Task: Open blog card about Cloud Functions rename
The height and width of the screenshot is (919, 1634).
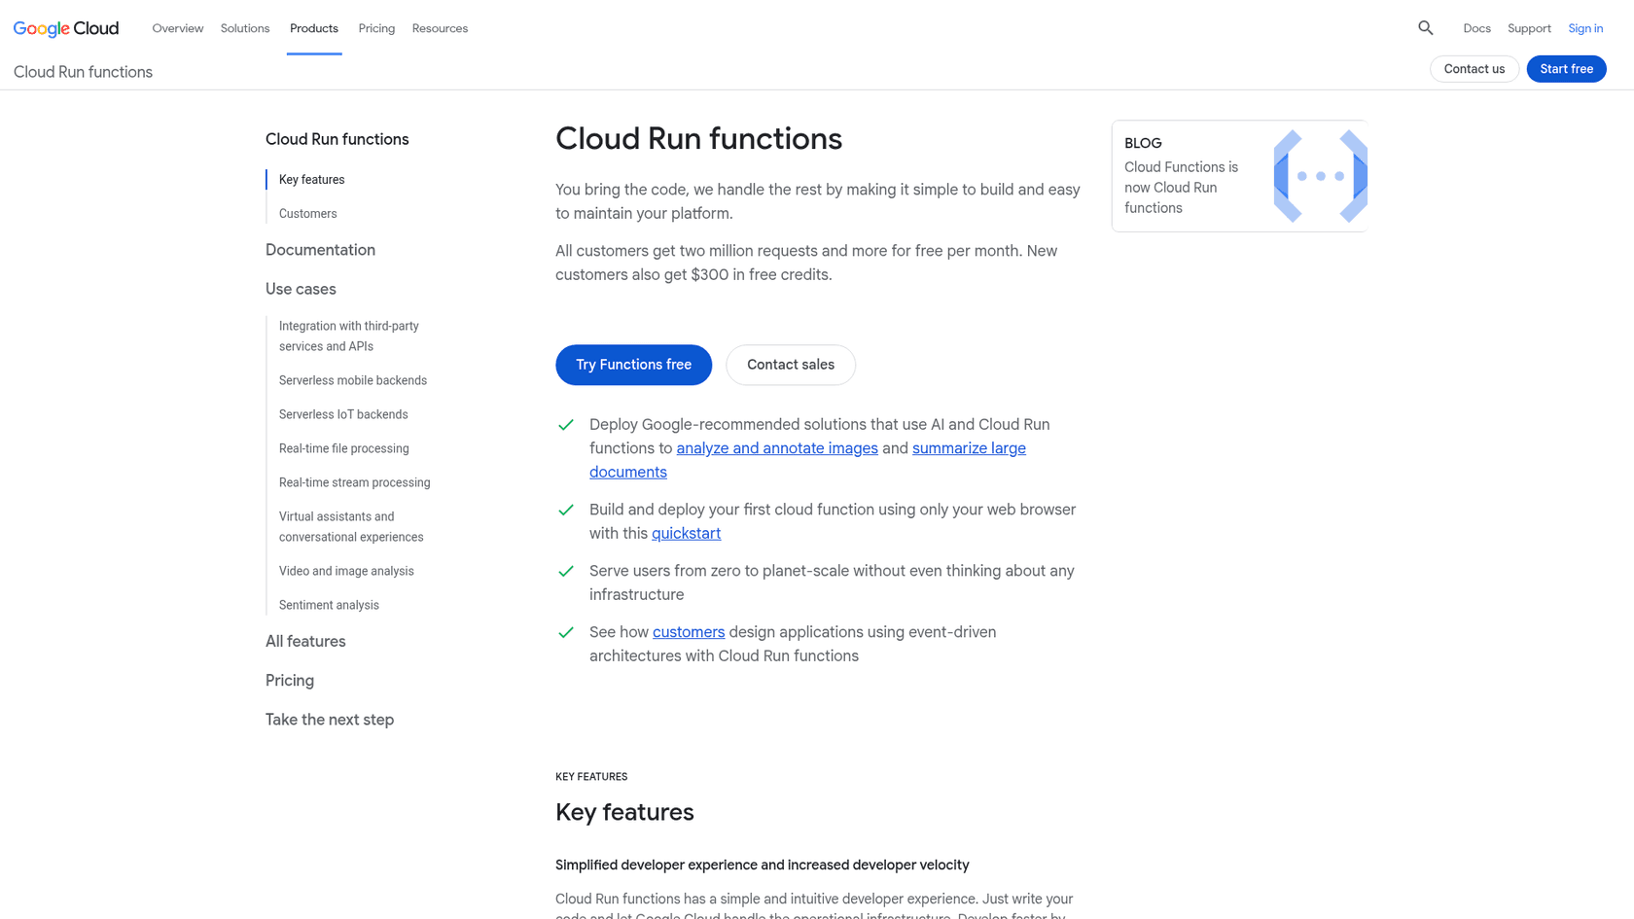Action: [x=1239, y=176]
